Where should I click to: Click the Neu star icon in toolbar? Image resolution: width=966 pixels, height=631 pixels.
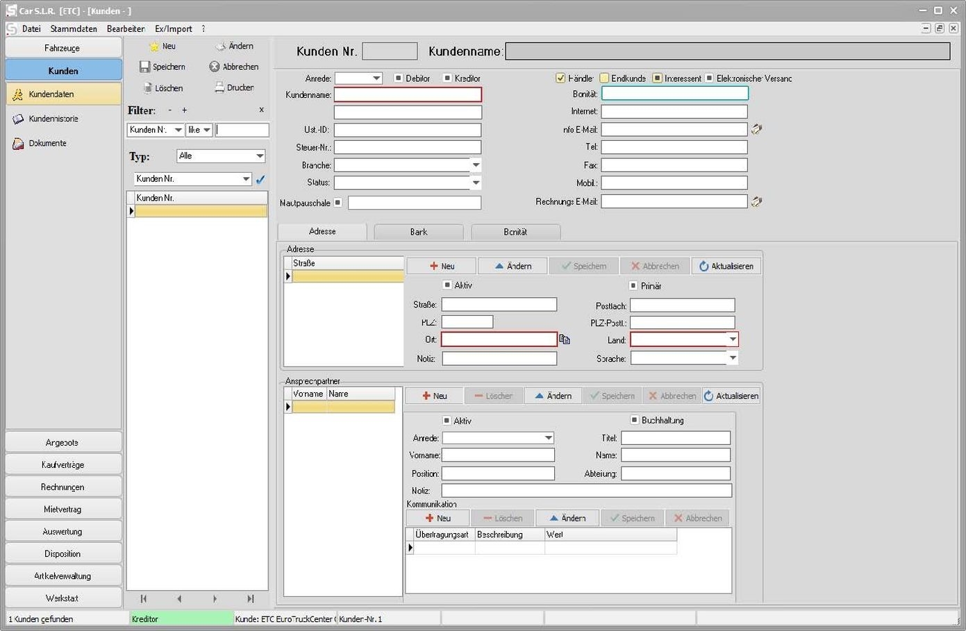pyautogui.click(x=154, y=47)
